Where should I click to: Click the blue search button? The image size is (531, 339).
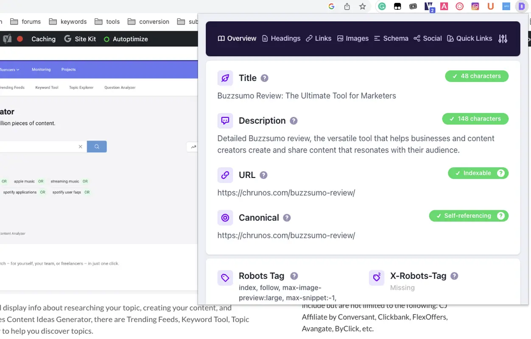click(x=97, y=147)
